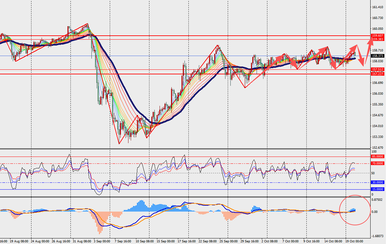Click the 158.030 price scale value
The width and height of the screenshot is (386, 244).
[x=377, y=61]
